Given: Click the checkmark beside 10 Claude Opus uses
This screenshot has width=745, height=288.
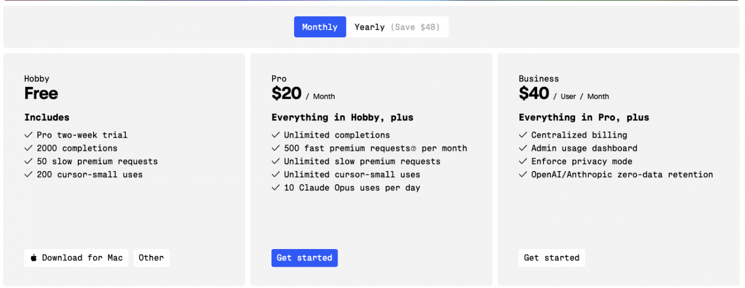Looking at the screenshot, I should [275, 187].
